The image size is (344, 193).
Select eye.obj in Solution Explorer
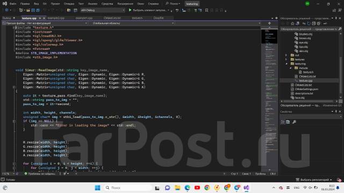[303, 42]
